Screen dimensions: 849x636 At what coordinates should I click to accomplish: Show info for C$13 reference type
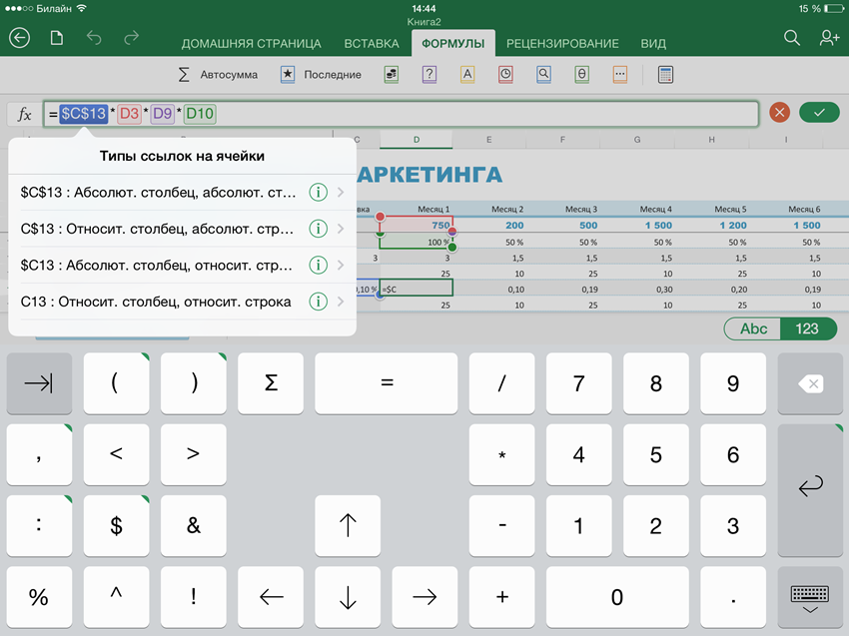319,229
